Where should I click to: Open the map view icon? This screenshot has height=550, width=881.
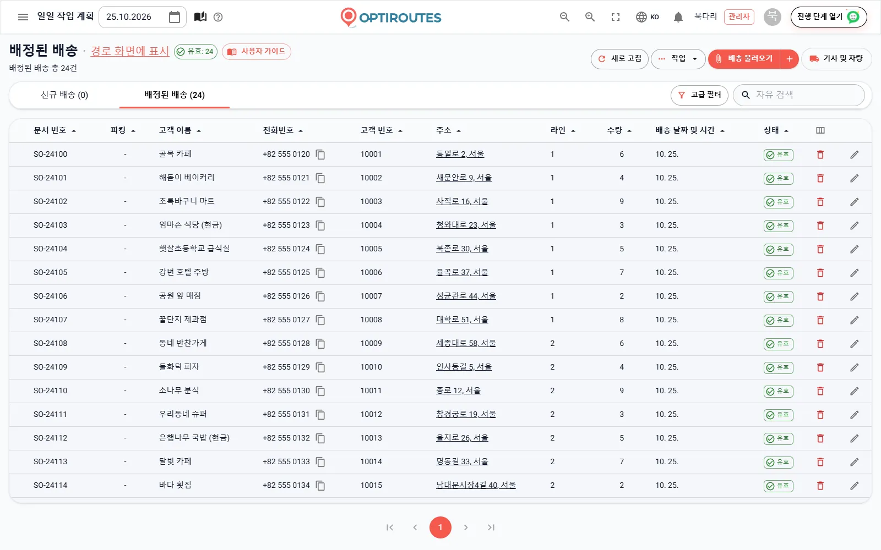[200, 17]
